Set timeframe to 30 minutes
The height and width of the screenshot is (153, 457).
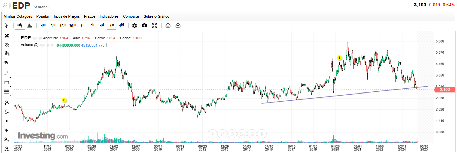[72, 26]
